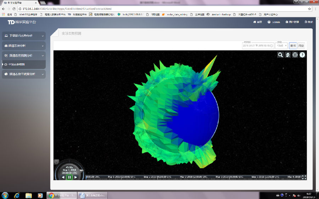Open the navigation help question-mark icon
Viewport: 319px width, 199px height.
click(x=302, y=55)
